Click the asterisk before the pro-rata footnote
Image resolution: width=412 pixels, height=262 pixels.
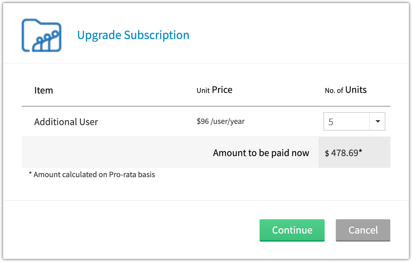click(30, 174)
